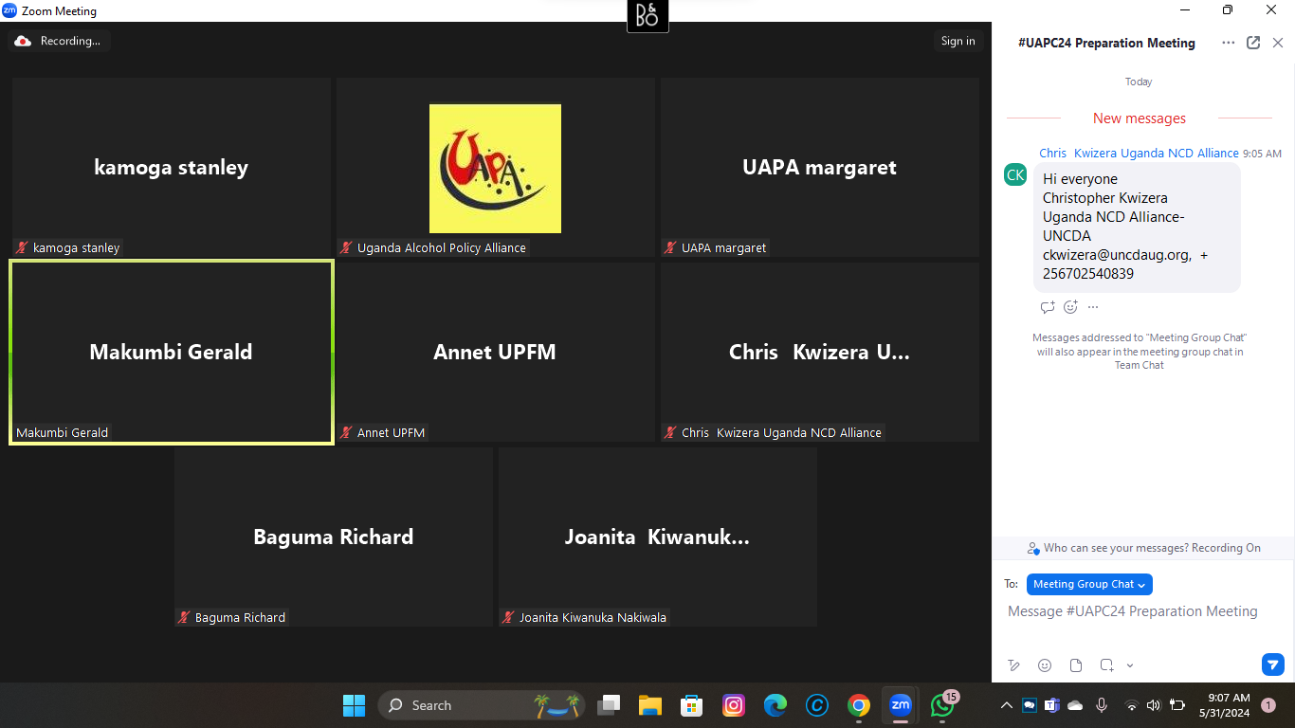This screenshot has width=1295, height=728.
Task: Open the emoji picker in the message composer
Action: [x=1045, y=665]
